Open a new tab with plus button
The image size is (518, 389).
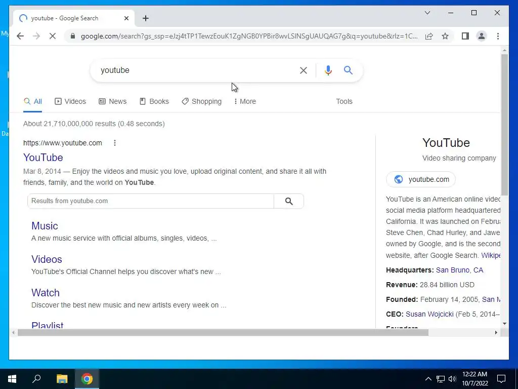(145, 18)
